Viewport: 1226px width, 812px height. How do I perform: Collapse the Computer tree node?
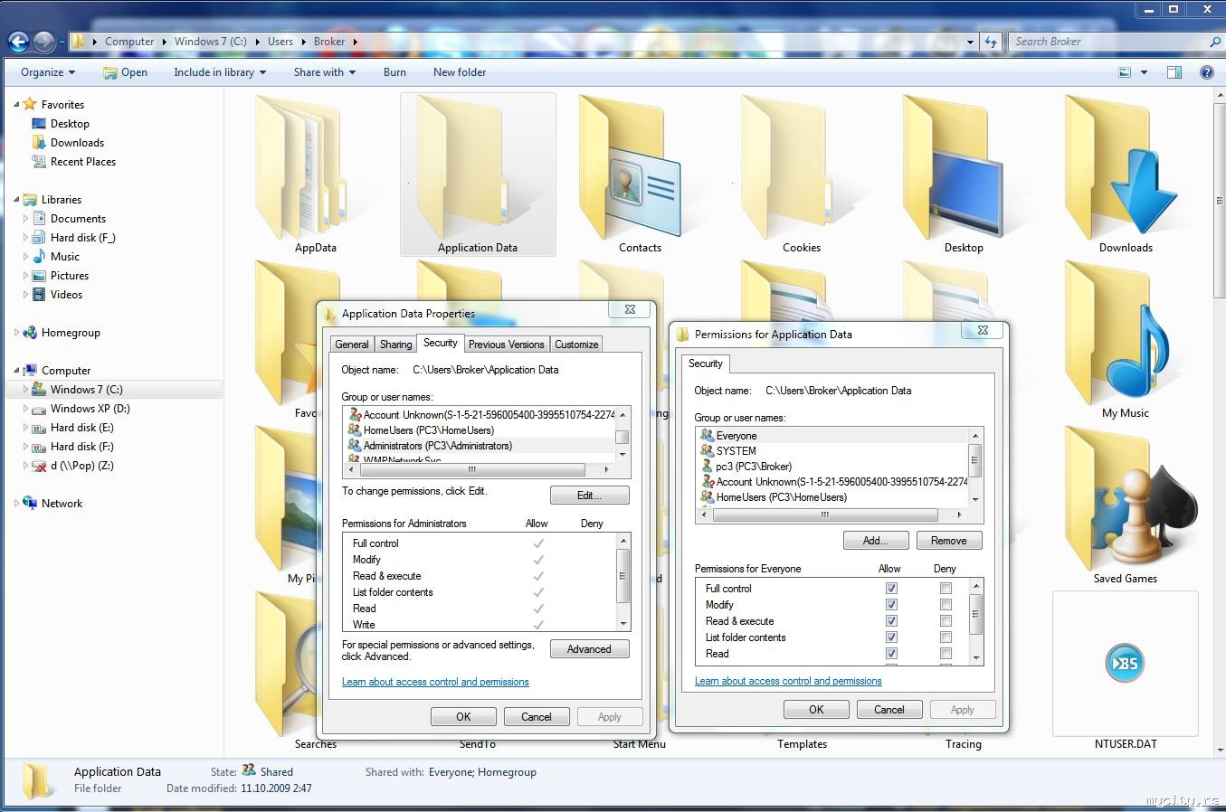click(16, 371)
